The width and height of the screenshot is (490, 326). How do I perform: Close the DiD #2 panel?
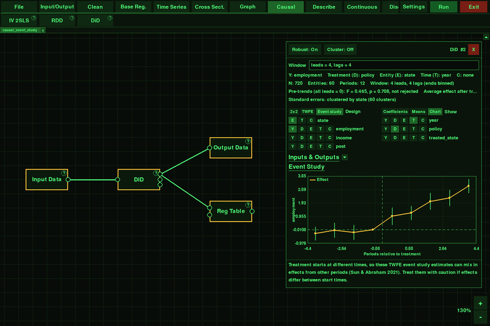point(474,50)
